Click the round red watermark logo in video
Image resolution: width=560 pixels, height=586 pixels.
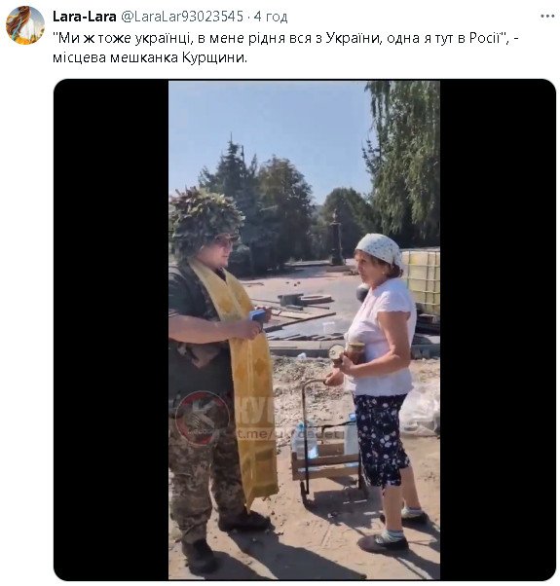203,418
